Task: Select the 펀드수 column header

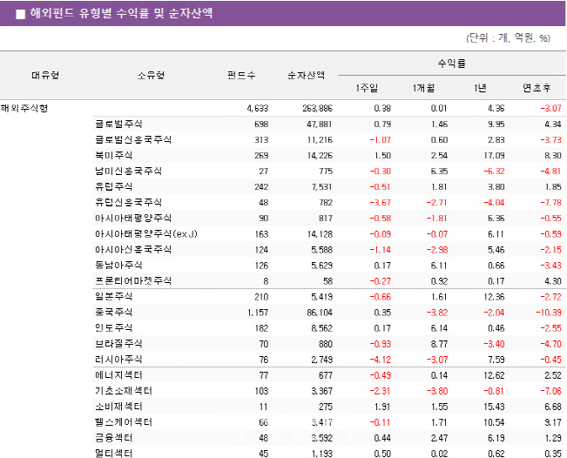Action: (241, 75)
